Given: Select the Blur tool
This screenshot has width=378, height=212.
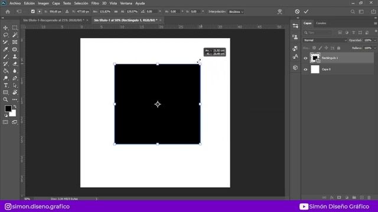Looking at the screenshot, I should click(15, 71).
